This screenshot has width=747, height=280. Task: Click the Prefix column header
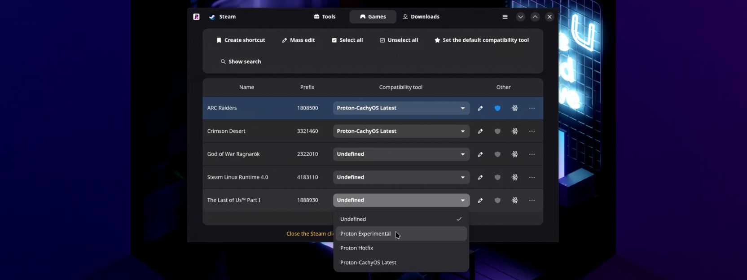pos(307,87)
